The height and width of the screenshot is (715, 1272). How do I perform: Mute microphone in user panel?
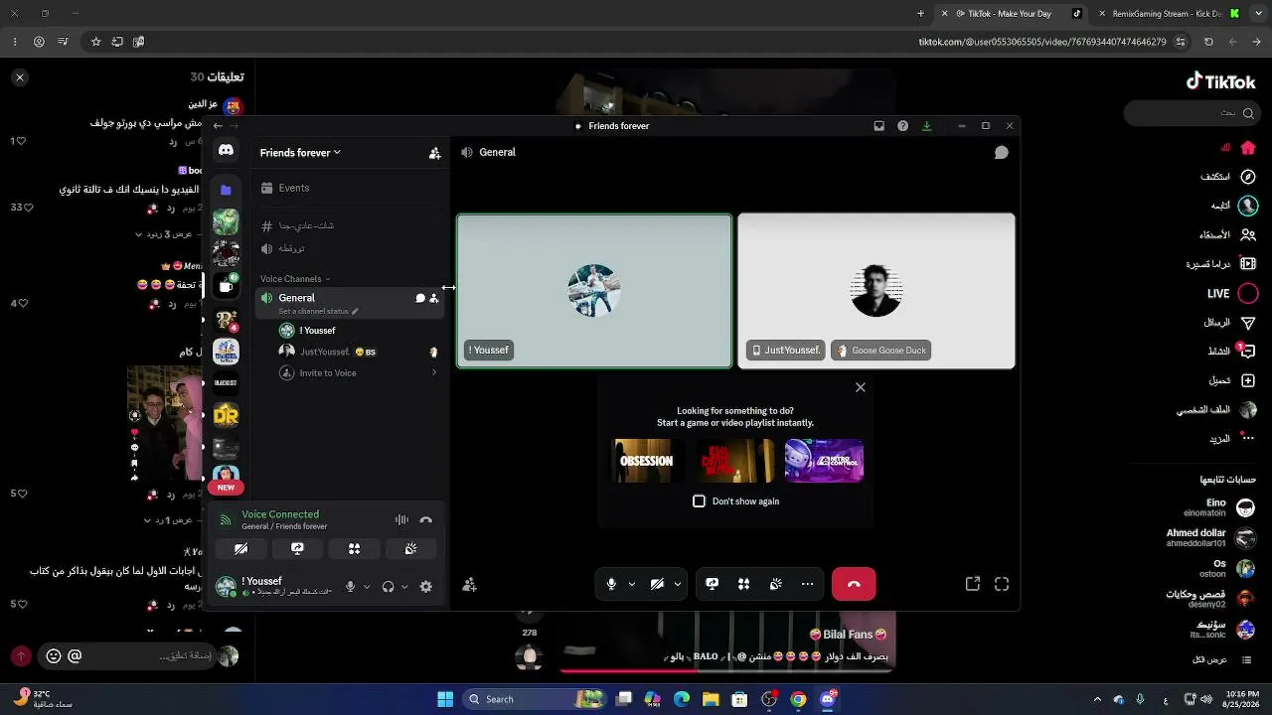point(350,587)
